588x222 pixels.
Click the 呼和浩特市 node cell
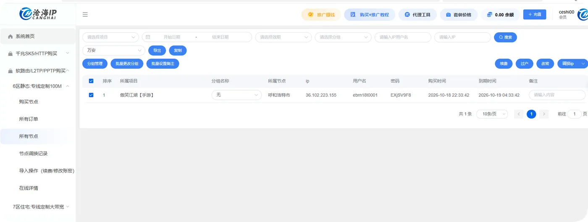click(x=279, y=95)
